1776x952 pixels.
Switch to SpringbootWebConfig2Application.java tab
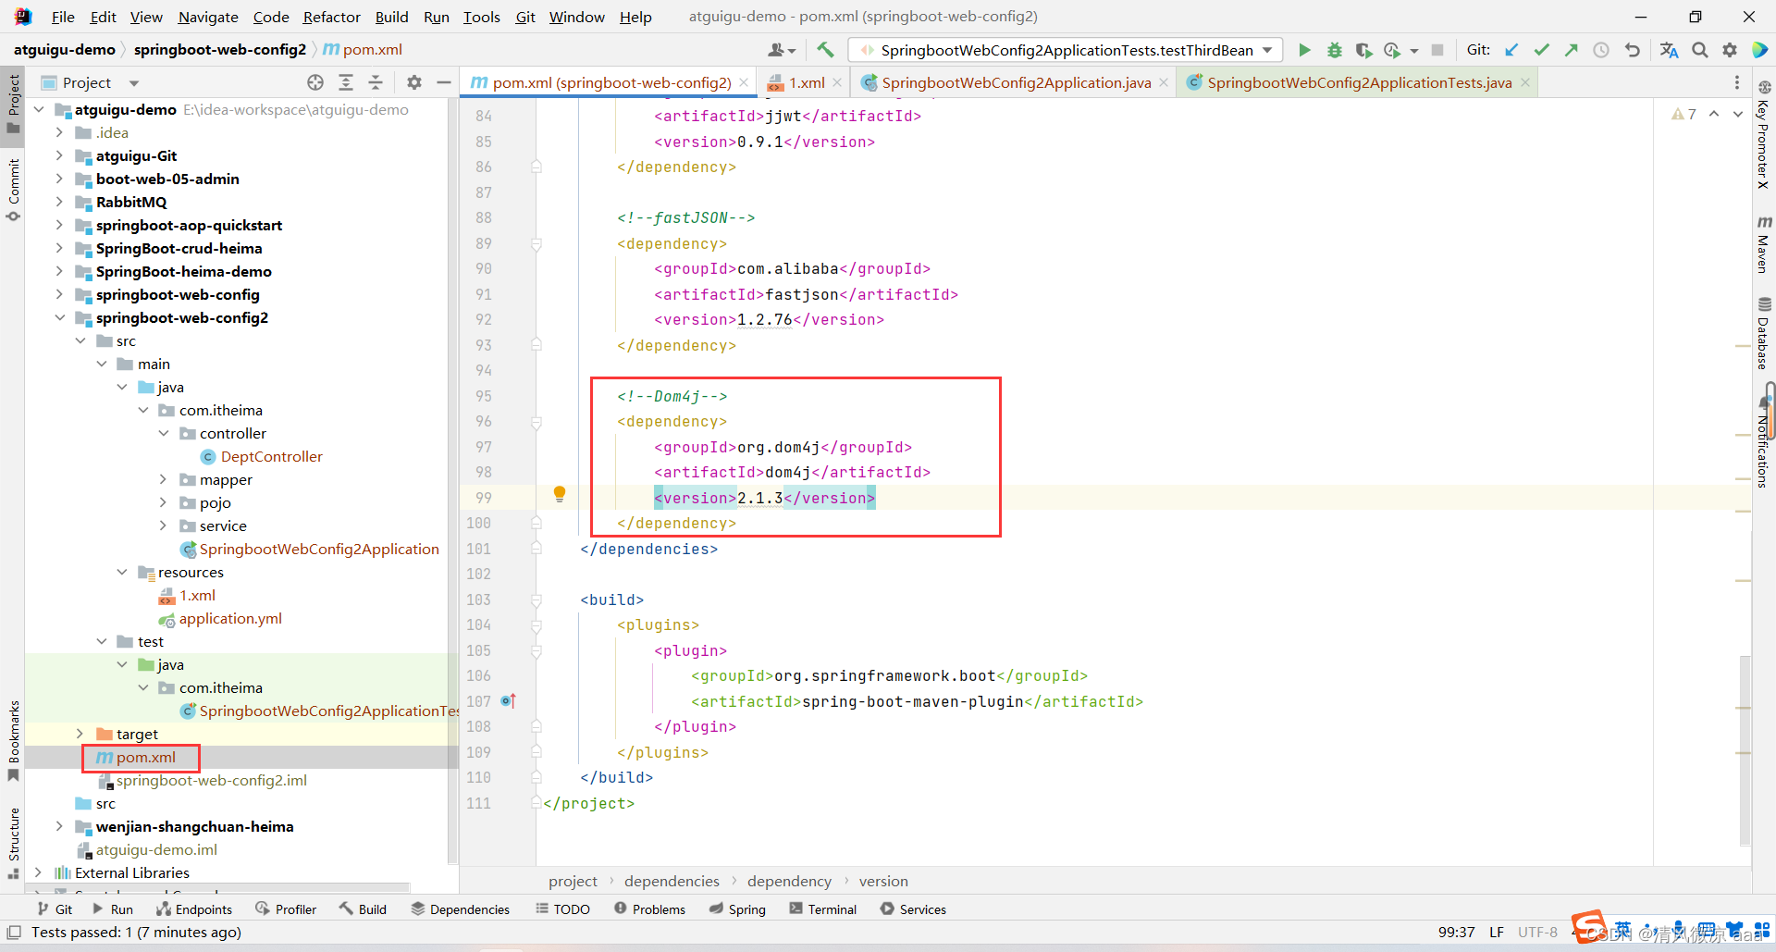[1017, 82]
